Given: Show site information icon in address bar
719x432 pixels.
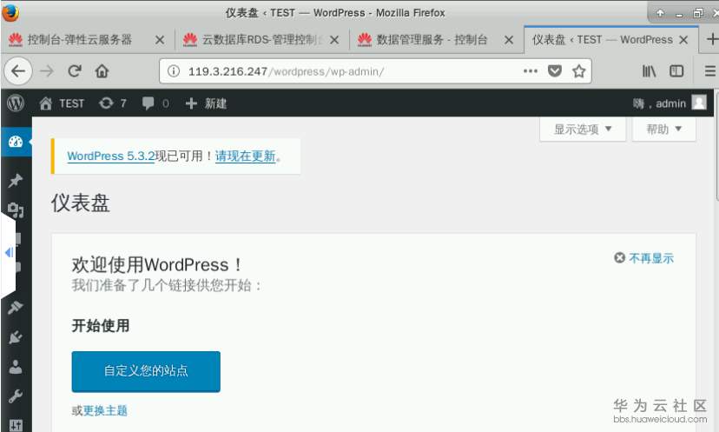Looking at the screenshot, I should point(174,71).
